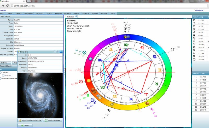
Task: Click the Deep Sky help icon
Action: [61, 52]
